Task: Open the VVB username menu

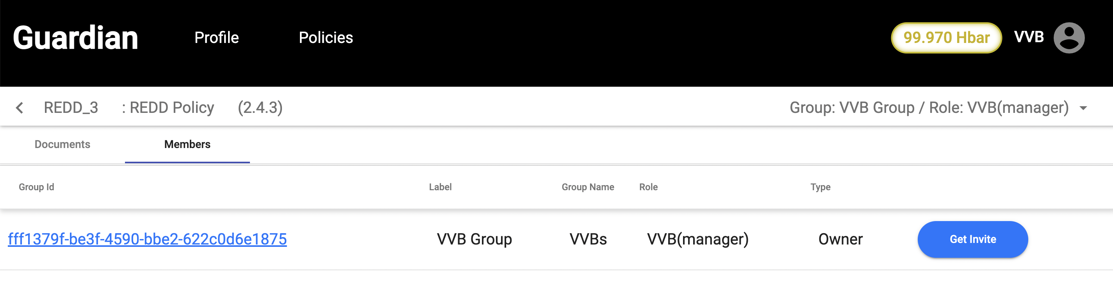Action: 1028,37
